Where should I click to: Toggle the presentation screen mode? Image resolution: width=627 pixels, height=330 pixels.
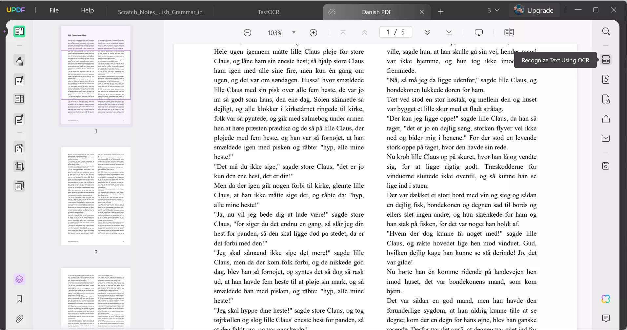(x=479, y=32)
